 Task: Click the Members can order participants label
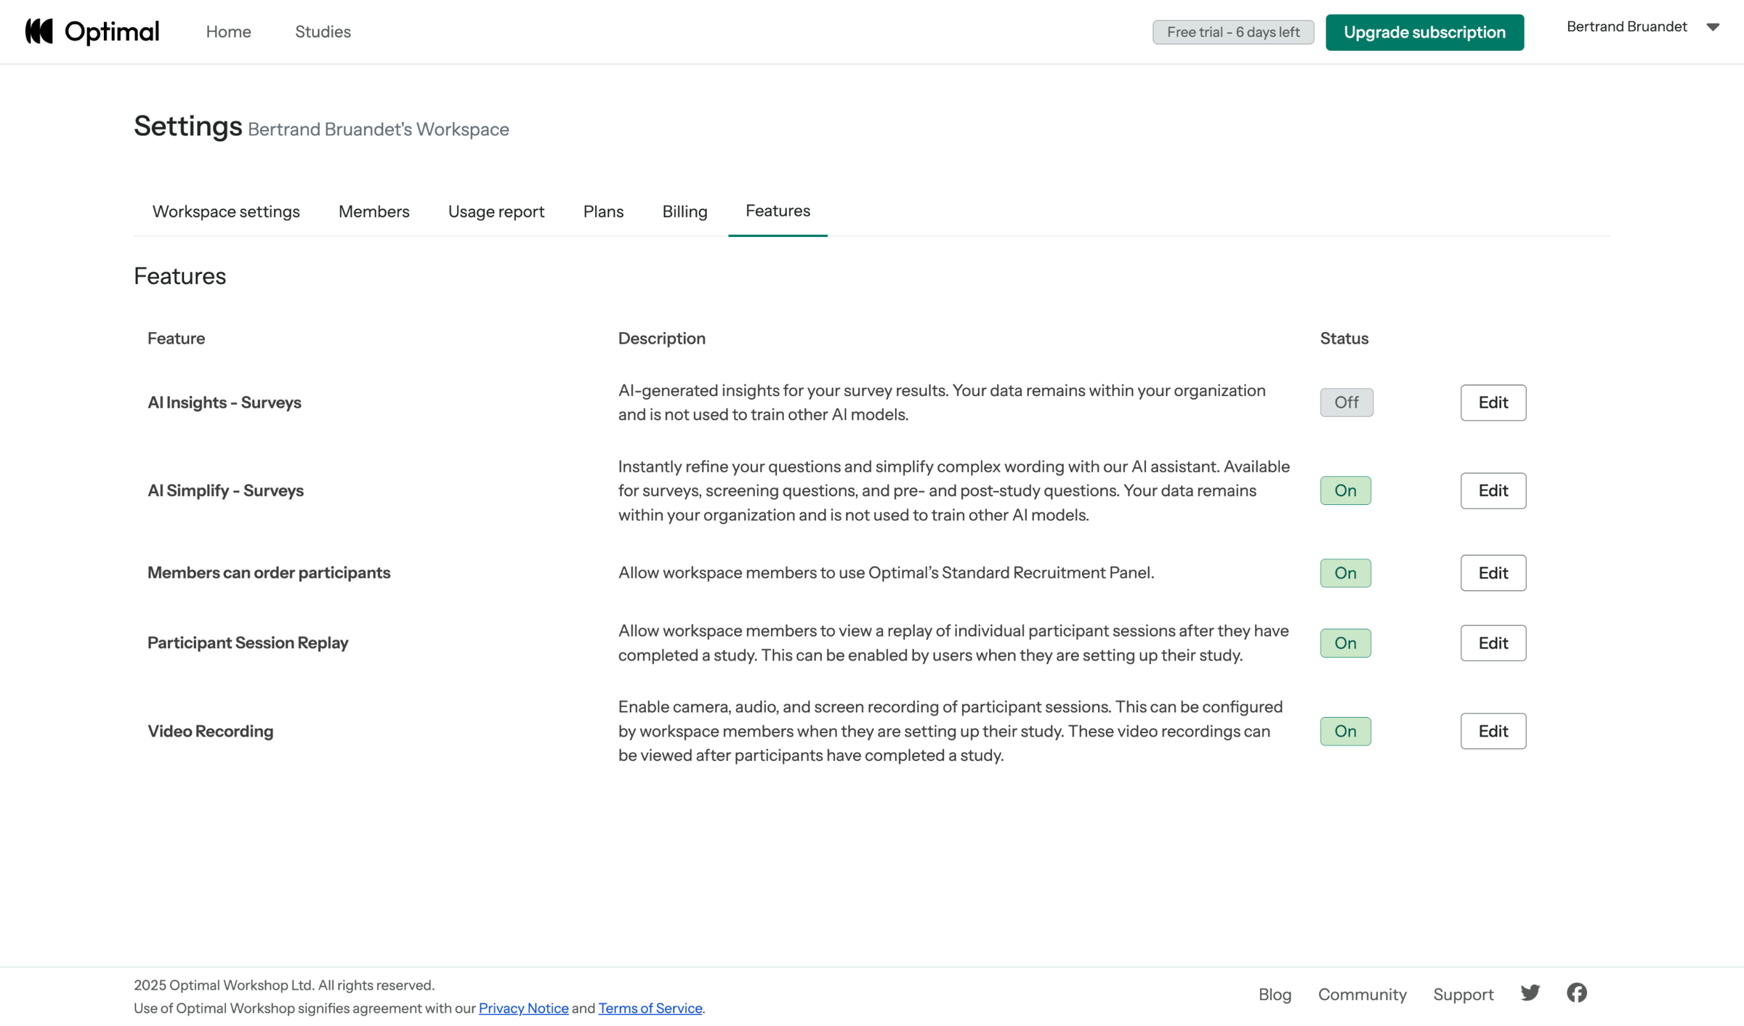click(x=269, y=573)
